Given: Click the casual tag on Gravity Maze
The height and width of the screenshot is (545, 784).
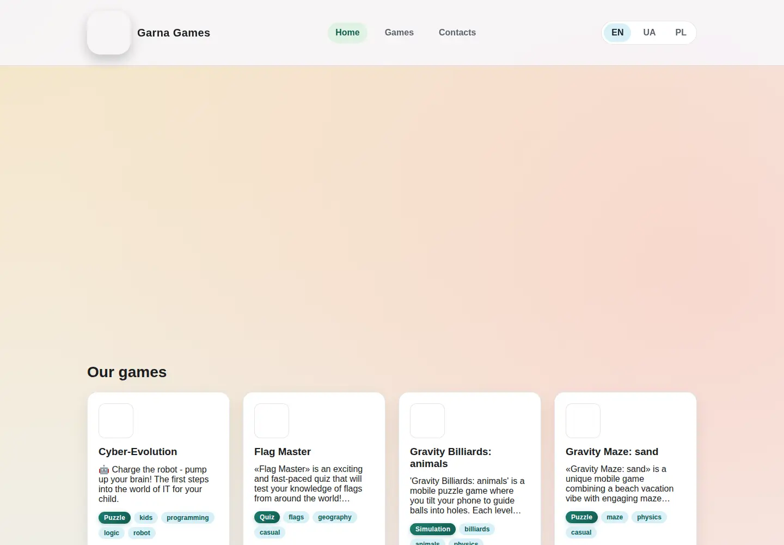Looking at the screenshot, I should [x=581, y=532].
